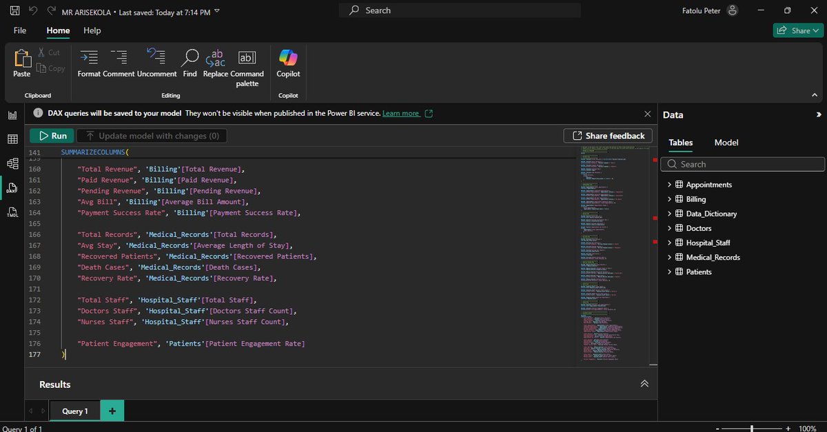Expand the Patients table

click(x=669, y=271)
